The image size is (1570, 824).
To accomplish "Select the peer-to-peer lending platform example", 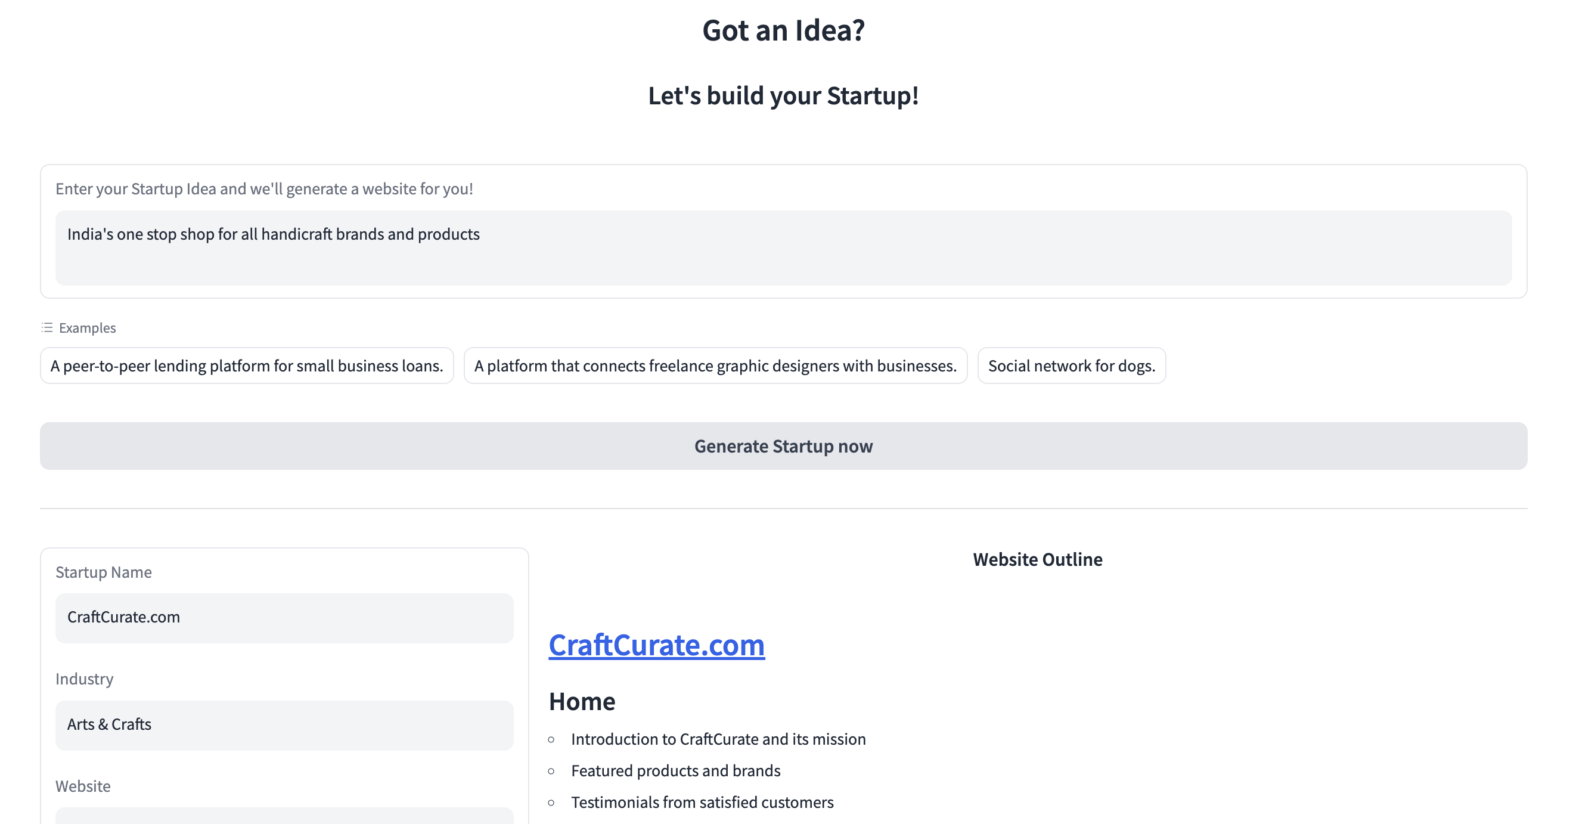I will click(247, 365).
